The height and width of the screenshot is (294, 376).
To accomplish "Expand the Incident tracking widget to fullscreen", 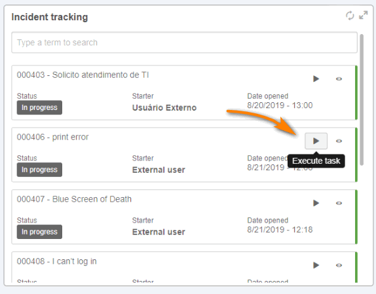I will click(x=364, y=15).
